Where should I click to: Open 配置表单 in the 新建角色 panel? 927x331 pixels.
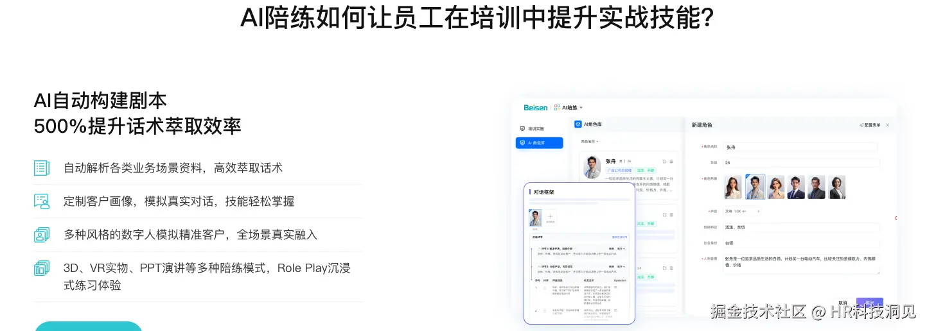click(x=870, y=125)
